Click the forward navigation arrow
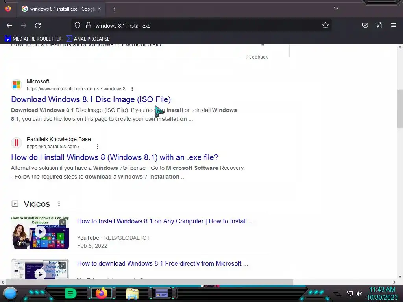This screenshot has height=302, width=403. (24, 26)
